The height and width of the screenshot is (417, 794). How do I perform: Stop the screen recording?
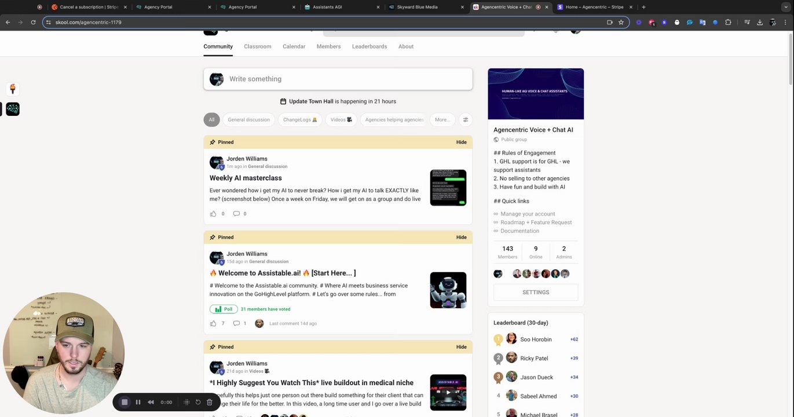[124, 402]
